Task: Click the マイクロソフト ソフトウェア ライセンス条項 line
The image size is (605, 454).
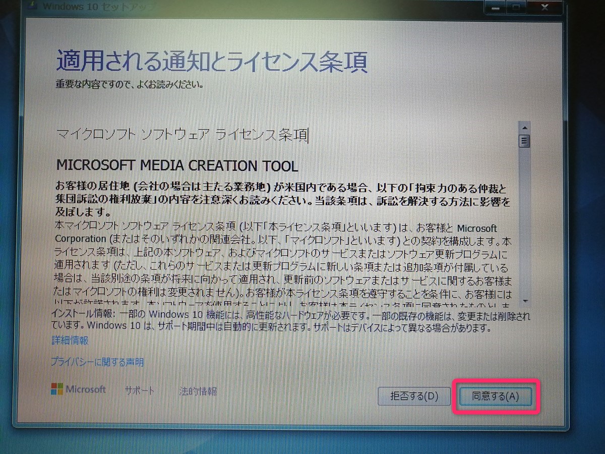Action: (181, 135)
